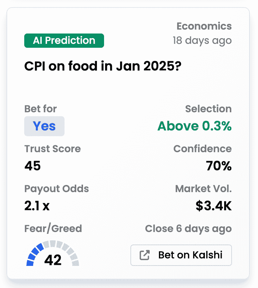Click the Selection label
The height and width of the screenshot is (288, 258).
click(208, 109)
